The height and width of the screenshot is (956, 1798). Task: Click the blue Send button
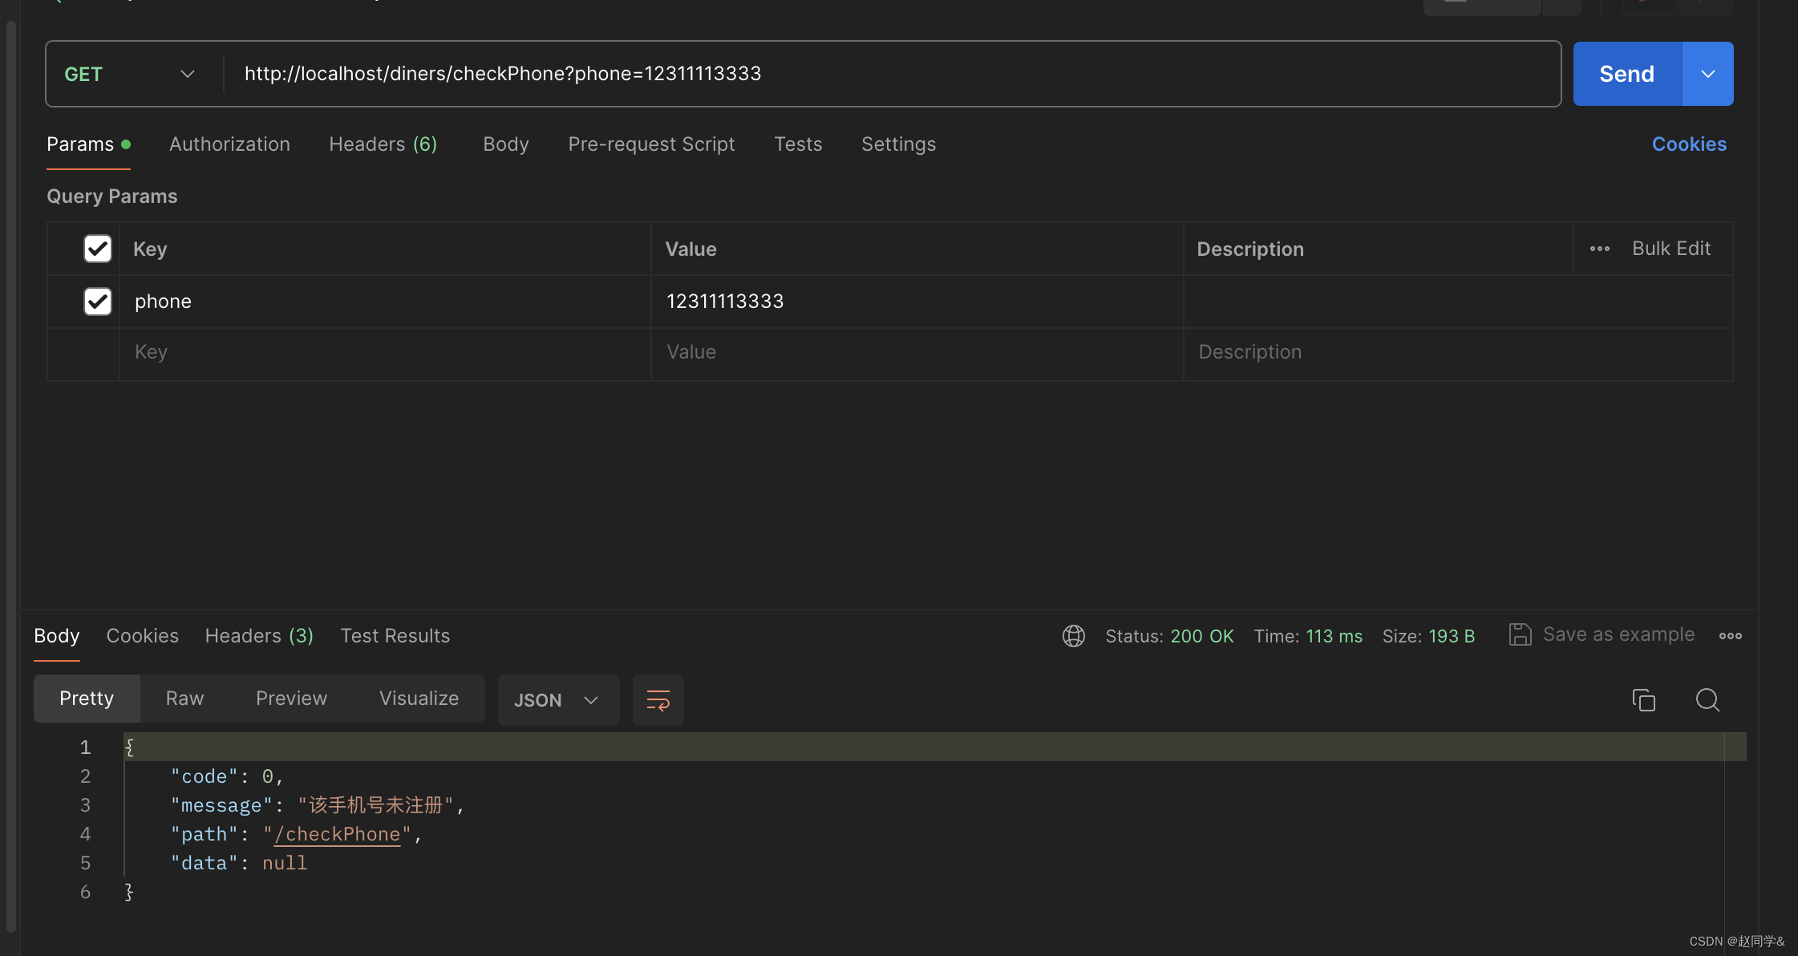[x=1626, y=74]
